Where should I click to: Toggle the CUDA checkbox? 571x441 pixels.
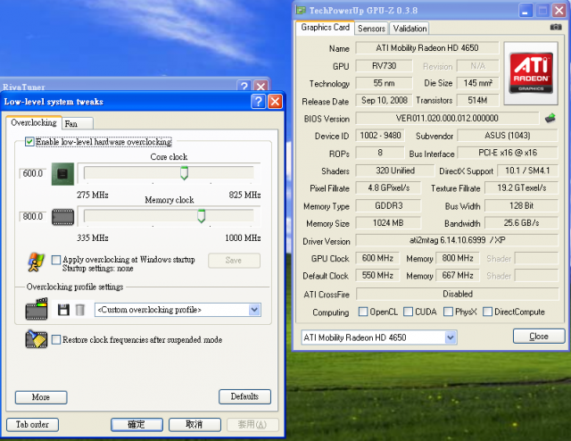tap(409, 312)
